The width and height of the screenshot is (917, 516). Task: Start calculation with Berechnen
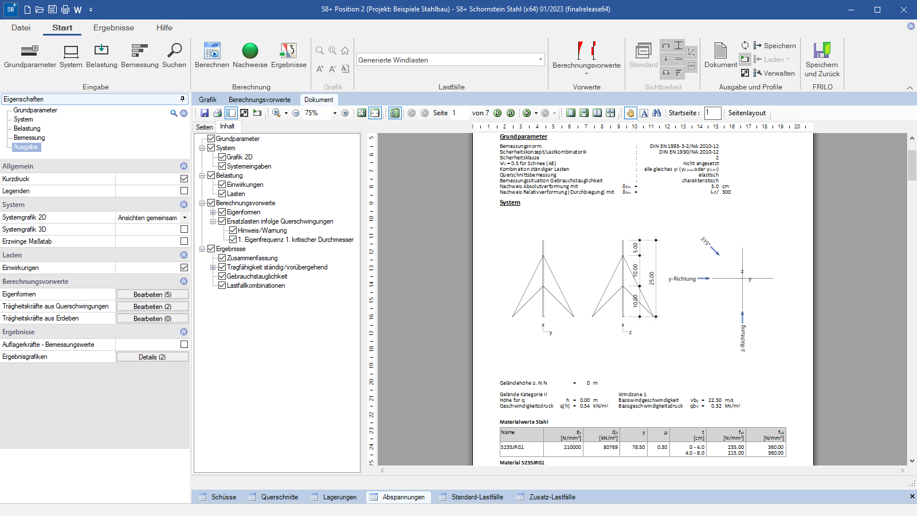tap(212, 56)
